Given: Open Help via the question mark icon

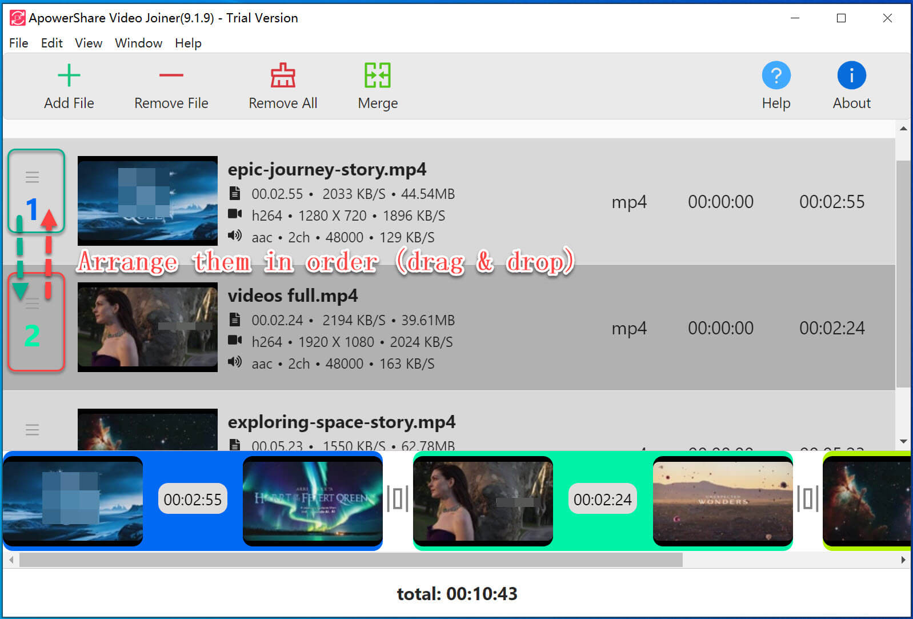Looking at the screenshot, I should tap(776, 75).
